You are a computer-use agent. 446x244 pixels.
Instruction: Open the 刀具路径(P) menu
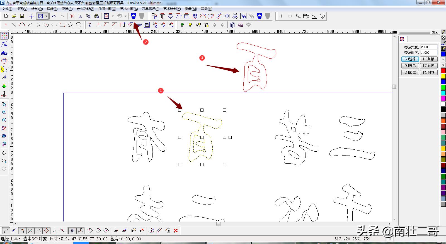(x=151, y=9)
